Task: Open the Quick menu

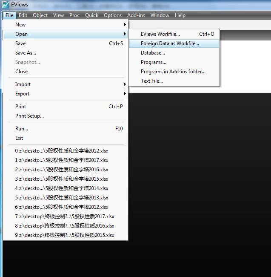Action: click(x=92, y=15)
